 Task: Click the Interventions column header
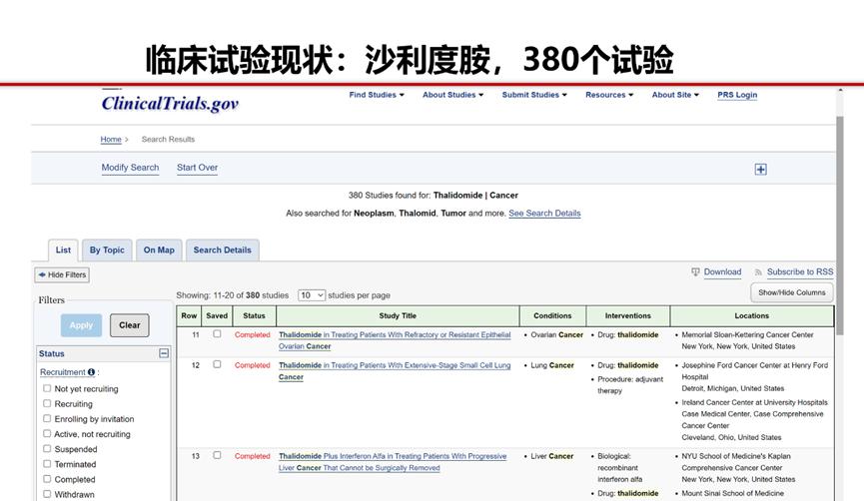[x=628, y=316]
